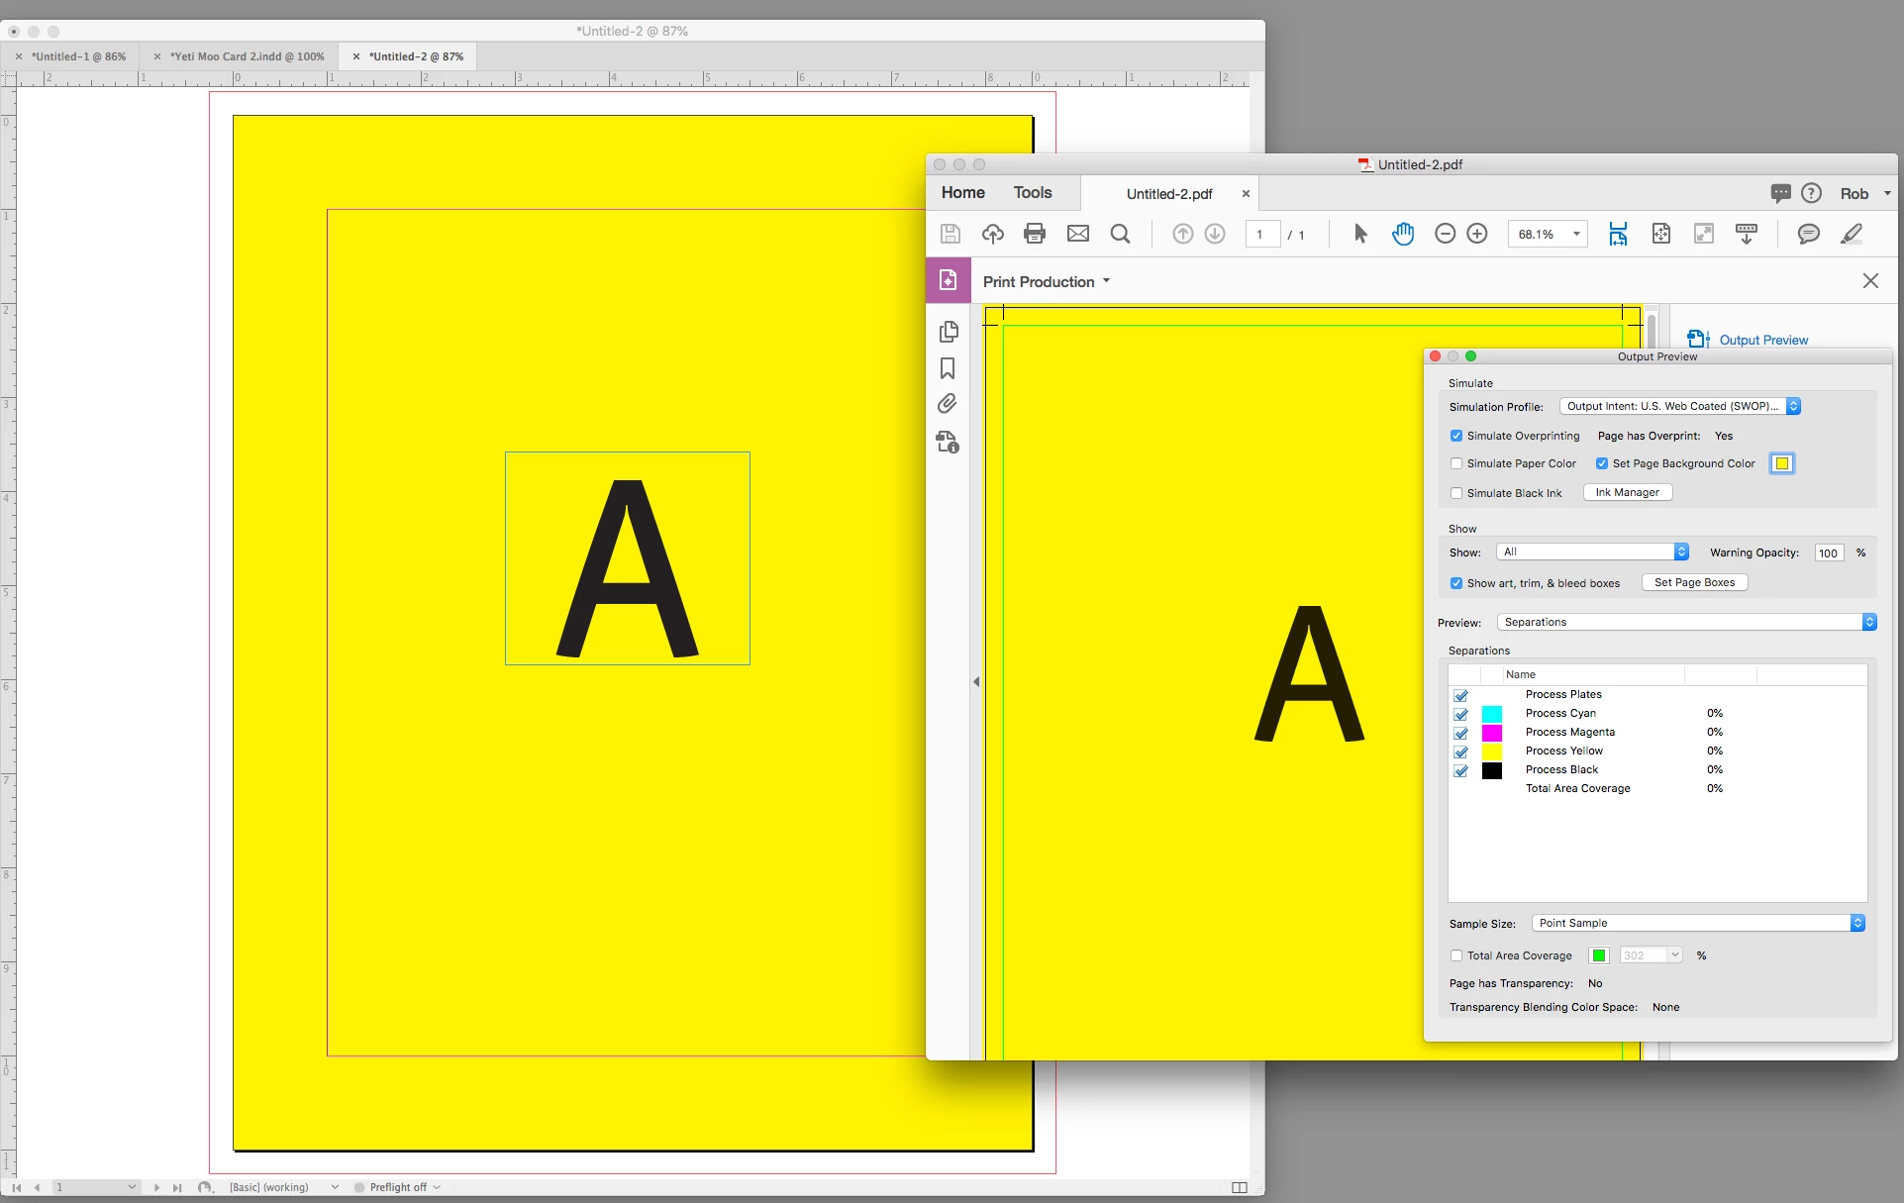Click the Set Page Boxes button
1904x1203 pixels.
point(1694,582)
